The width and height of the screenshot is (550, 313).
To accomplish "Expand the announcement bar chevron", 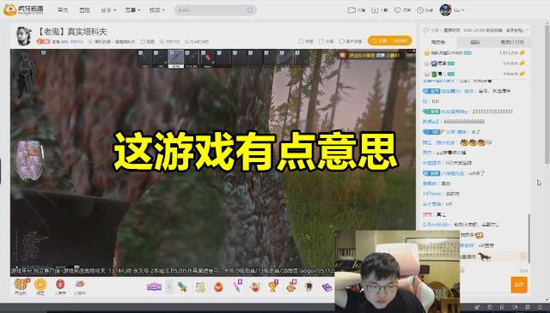I will click(x=527, y=31).
